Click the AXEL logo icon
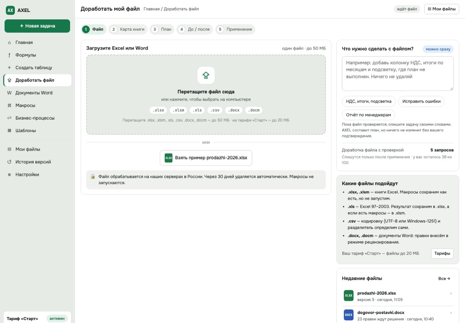The image size is (465, 323). [10, 10]
